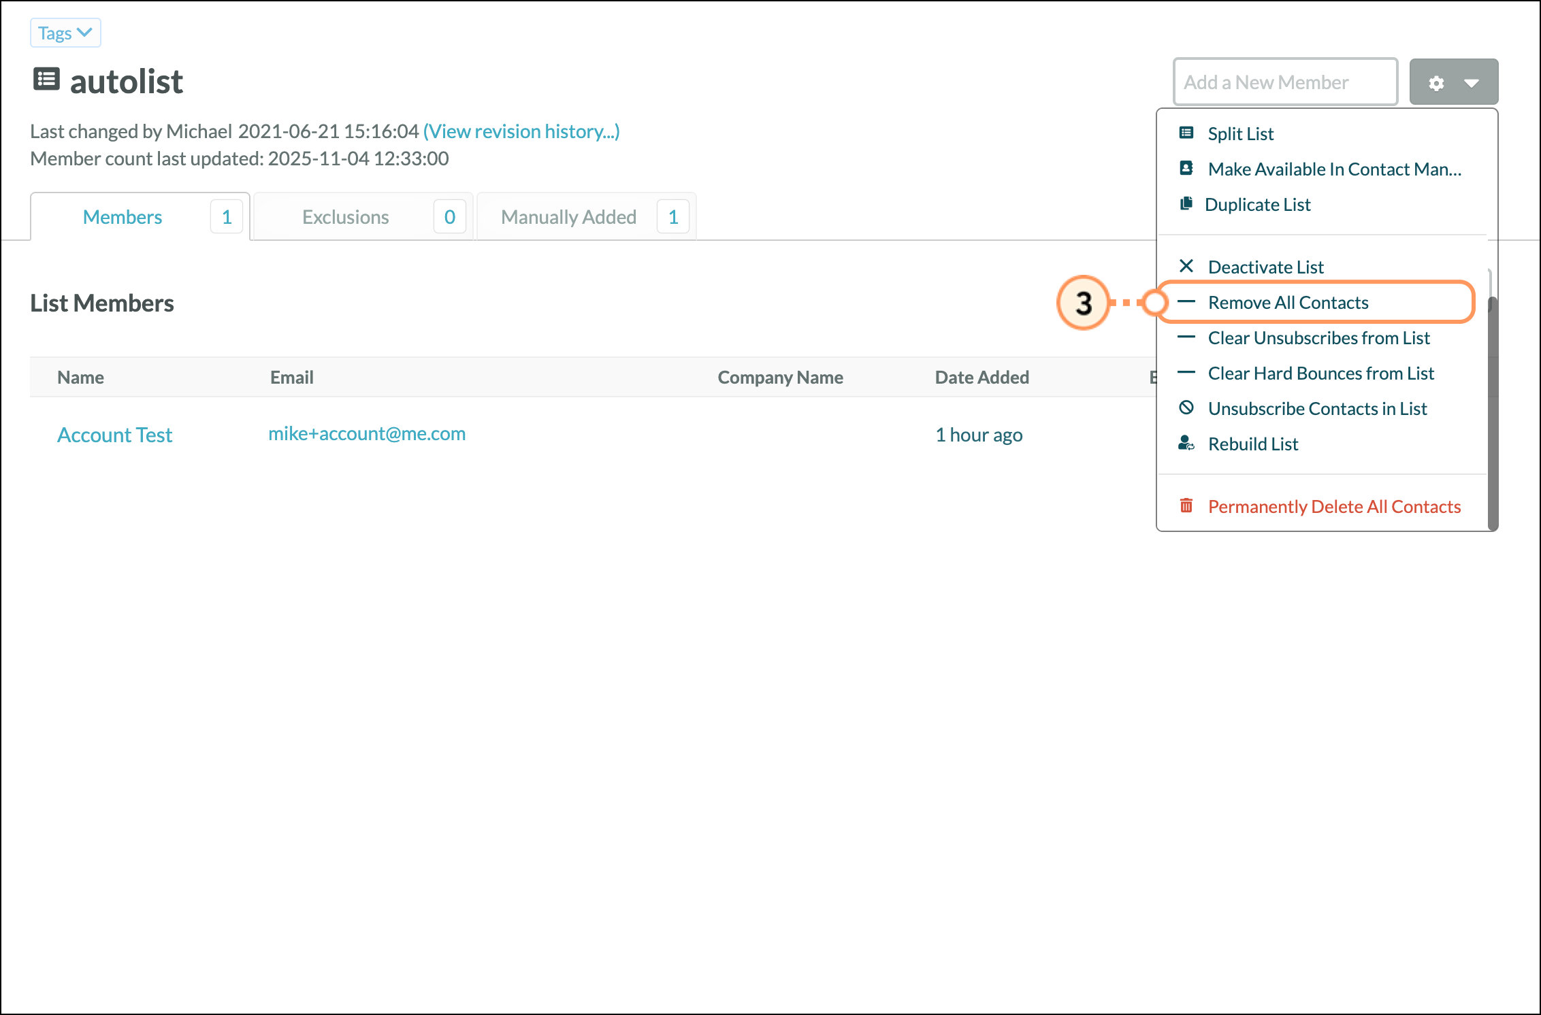Image resolution: width=1541 pixels, height=1015 pixels.
Task: Click the Split List icon
Action: (x=1186, y=133)
